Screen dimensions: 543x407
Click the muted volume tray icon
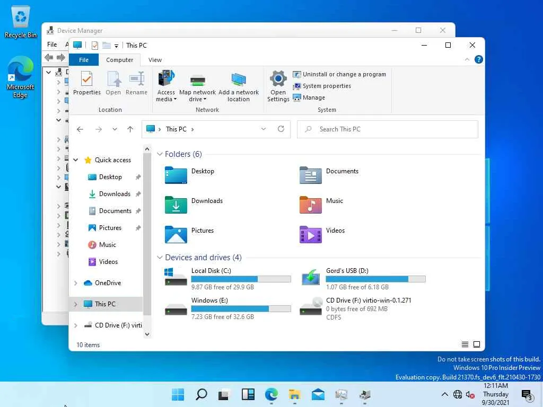[470, 394]
